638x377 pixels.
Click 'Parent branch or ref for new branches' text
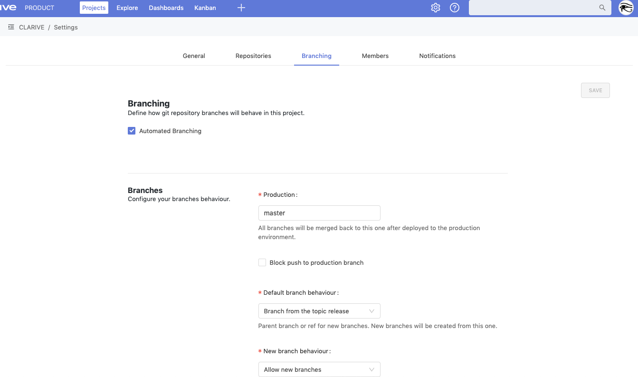point(378,326)
